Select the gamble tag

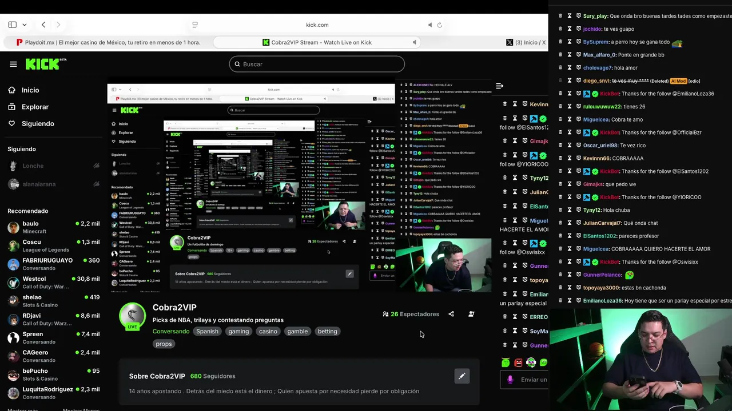click(x=297, y=331)
